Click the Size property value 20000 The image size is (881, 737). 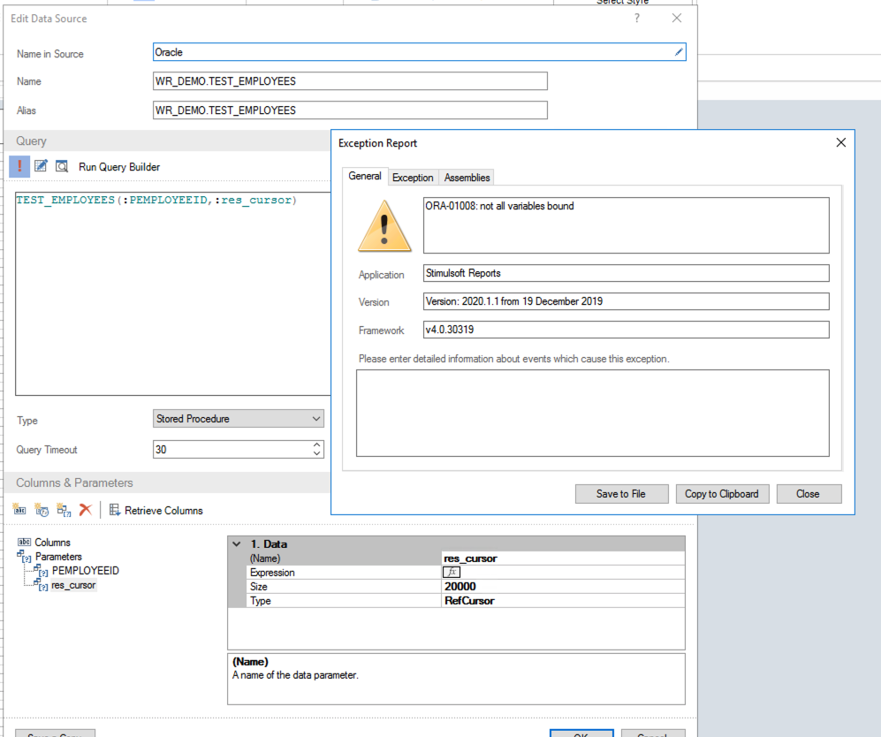pyautogui.click(x=564, y=587)
